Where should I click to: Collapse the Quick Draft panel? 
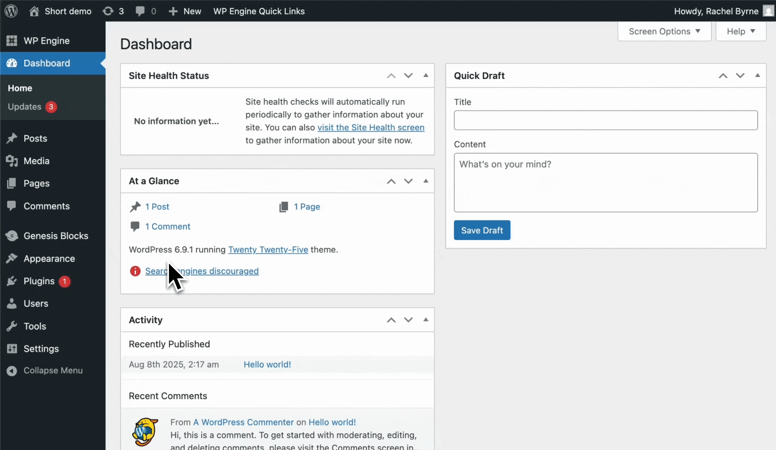click(x=758, y=75)
